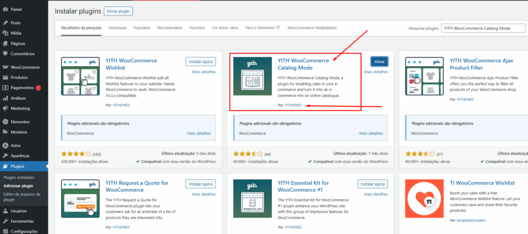Click Ativar for YITH Catalog Mode

[x=379, y=62]
